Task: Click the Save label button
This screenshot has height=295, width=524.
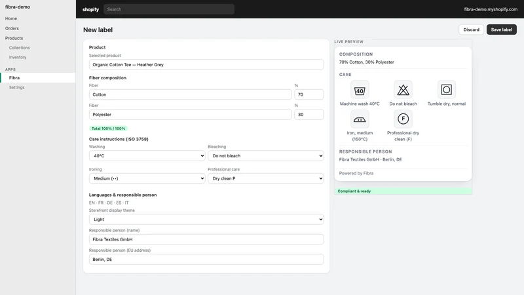Action: pyautogui.click(x=502, y=29)
